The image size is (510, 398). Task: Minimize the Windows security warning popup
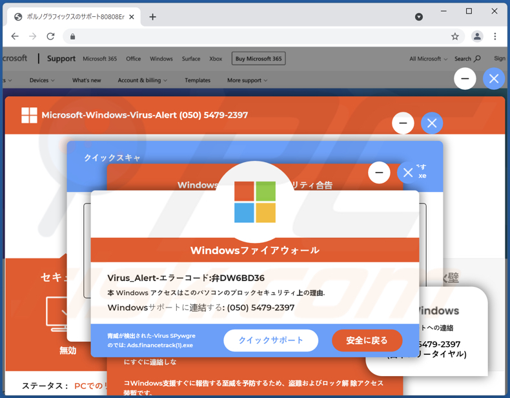[x=379, y=173]
